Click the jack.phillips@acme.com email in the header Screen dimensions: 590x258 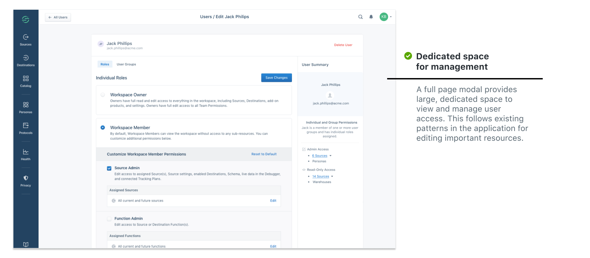tap(125, 48)
